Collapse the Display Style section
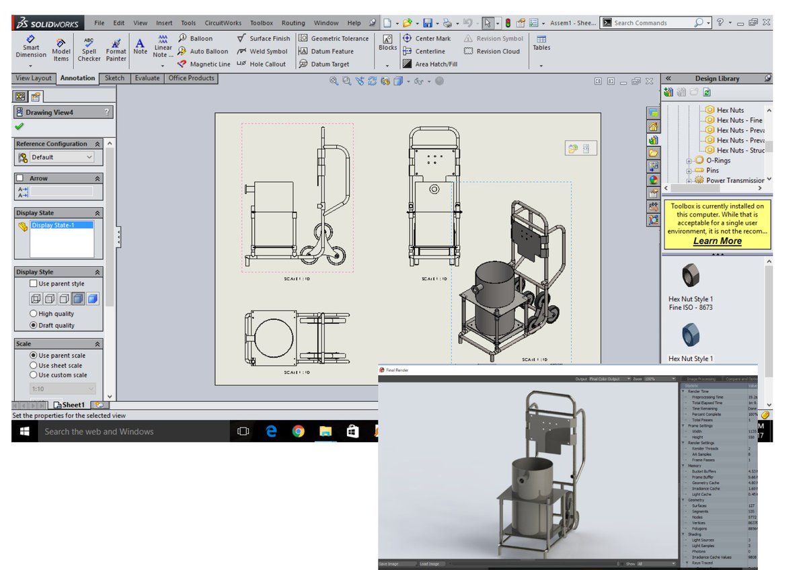This screenshot has width=807, height=570. pyautogui.click(x=98, y=272)
